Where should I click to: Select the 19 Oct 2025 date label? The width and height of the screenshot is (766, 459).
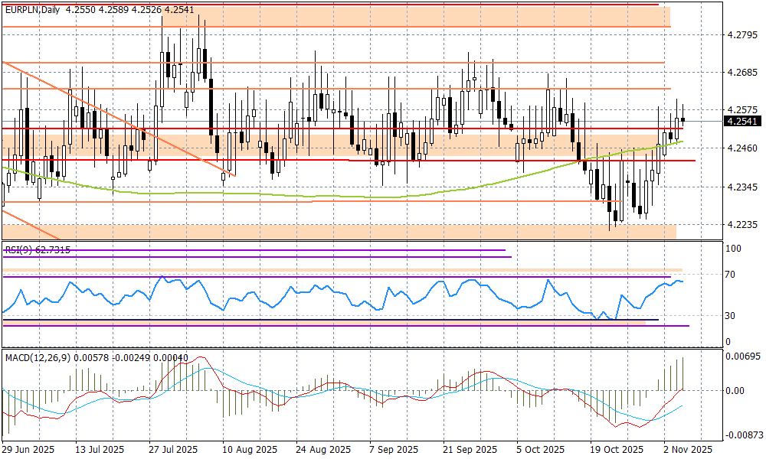[x=614, y=449]
